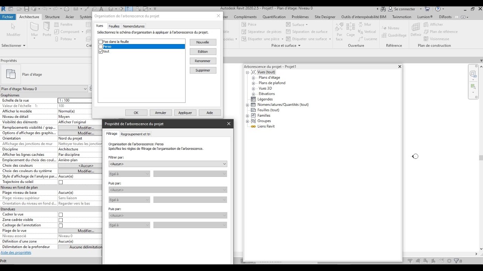Viewport: 483px width, 271px height.
Task: Click the Redo arrow icon
Action: (x=56, y=9)
